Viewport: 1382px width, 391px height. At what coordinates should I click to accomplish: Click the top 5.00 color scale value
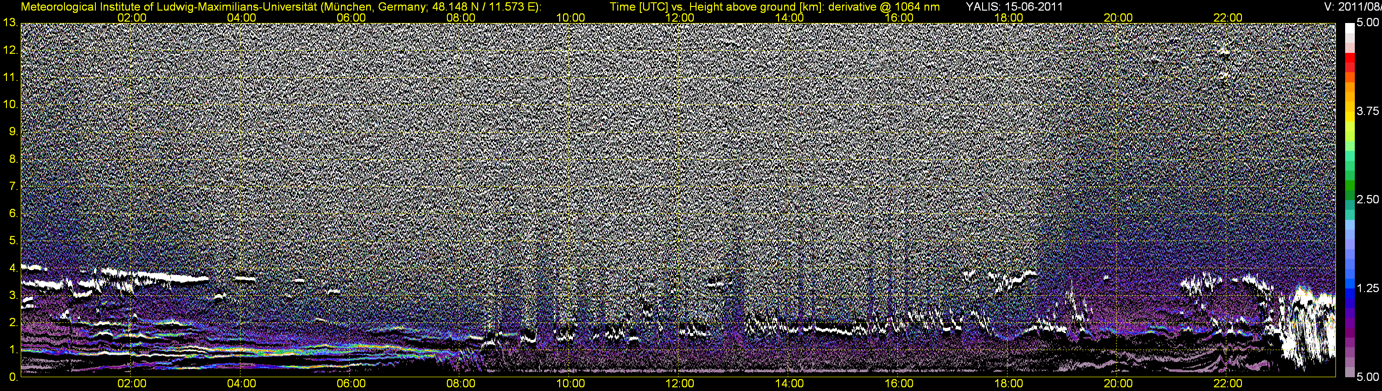[1368, 23]
